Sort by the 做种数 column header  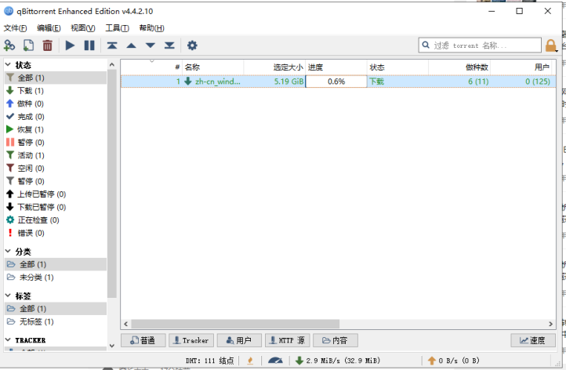click(459, 67)
